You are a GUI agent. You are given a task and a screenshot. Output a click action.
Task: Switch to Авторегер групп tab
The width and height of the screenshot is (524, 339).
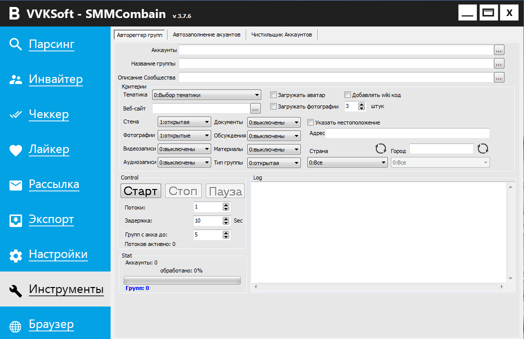[x=140, y=34]
